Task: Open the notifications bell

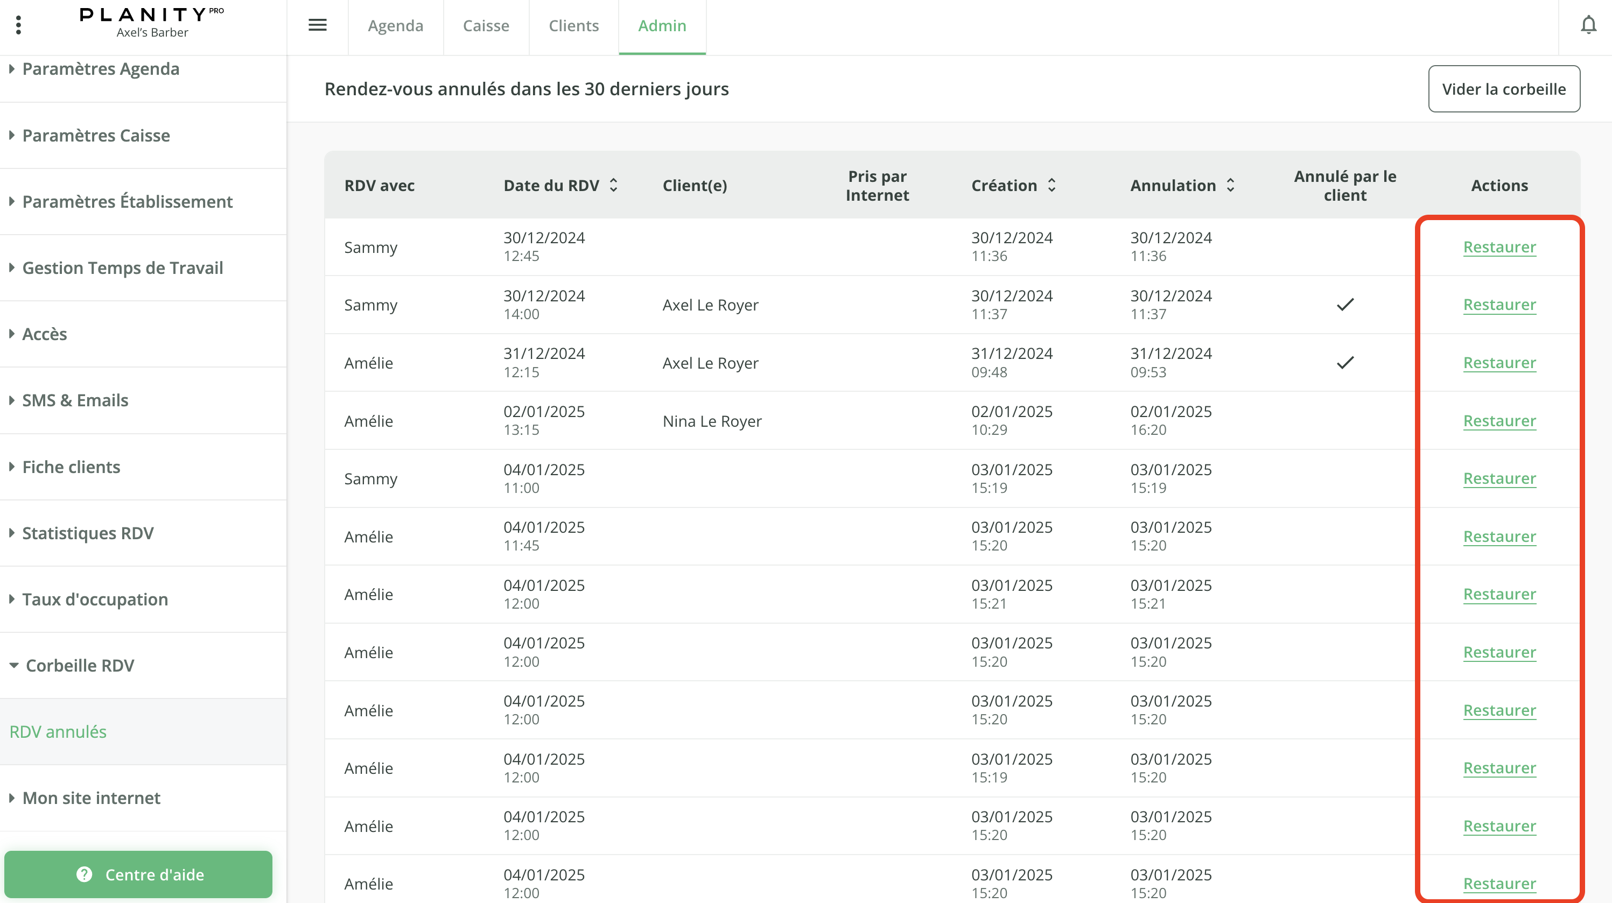Action: point(1588,26)
